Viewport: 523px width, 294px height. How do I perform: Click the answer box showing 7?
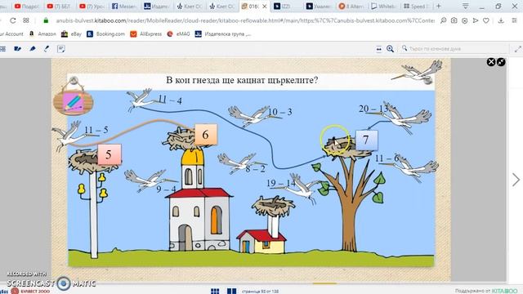coord(366,140)
